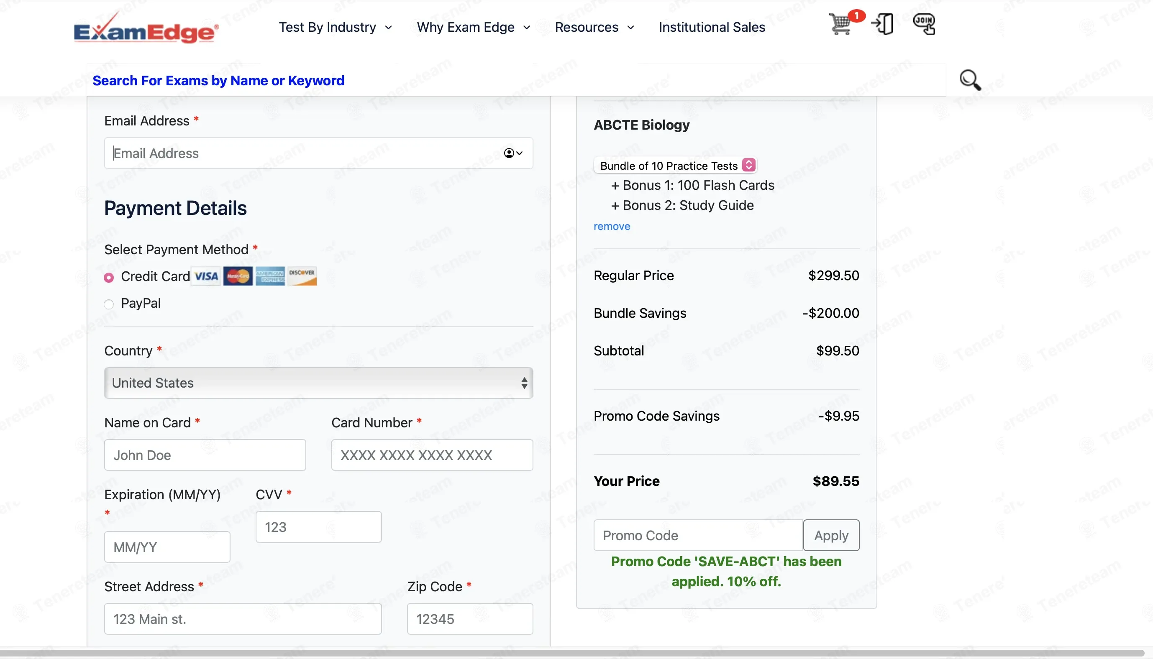Click the remove link under ABCTE Biology
The height and width of the screenshot is (659, 1153).
pyautogui.click(x=612, y=226)
